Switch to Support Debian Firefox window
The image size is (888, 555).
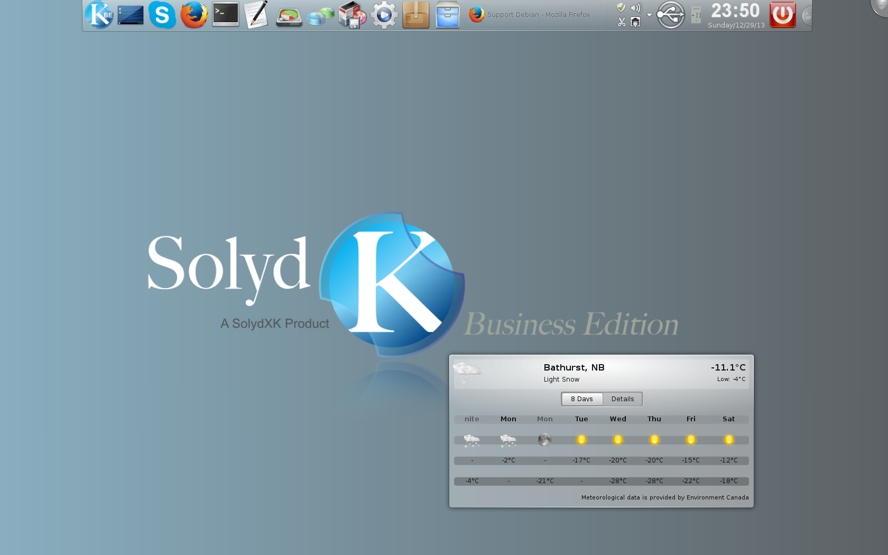535,15
